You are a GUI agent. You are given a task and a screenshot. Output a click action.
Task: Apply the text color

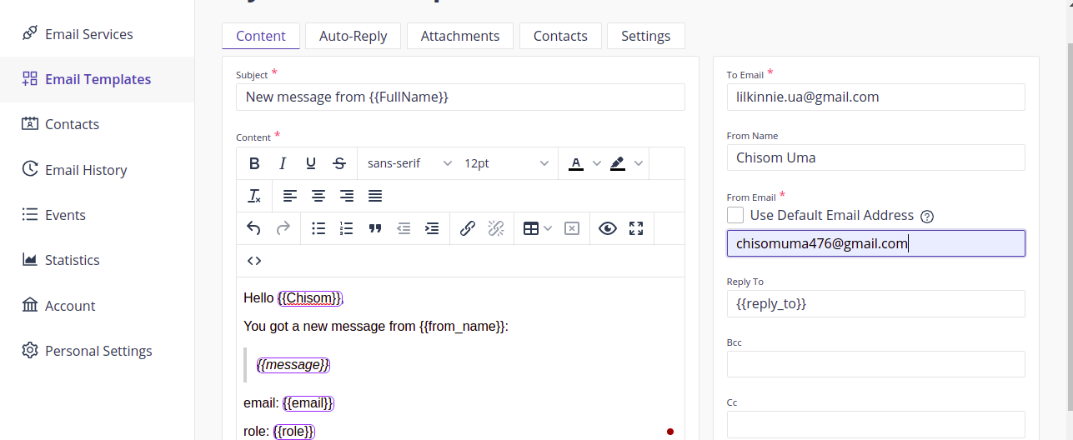(x=575, y=163)
